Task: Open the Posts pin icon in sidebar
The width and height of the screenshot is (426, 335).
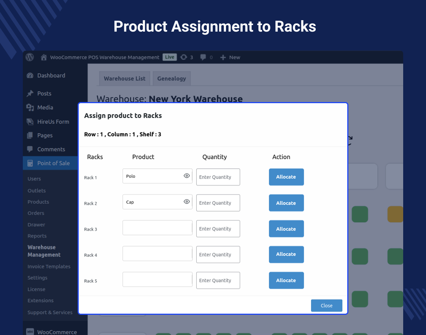Action: coord(29,93)
